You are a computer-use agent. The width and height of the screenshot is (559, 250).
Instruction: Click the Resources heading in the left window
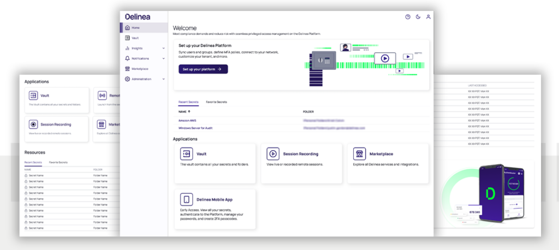35,153
